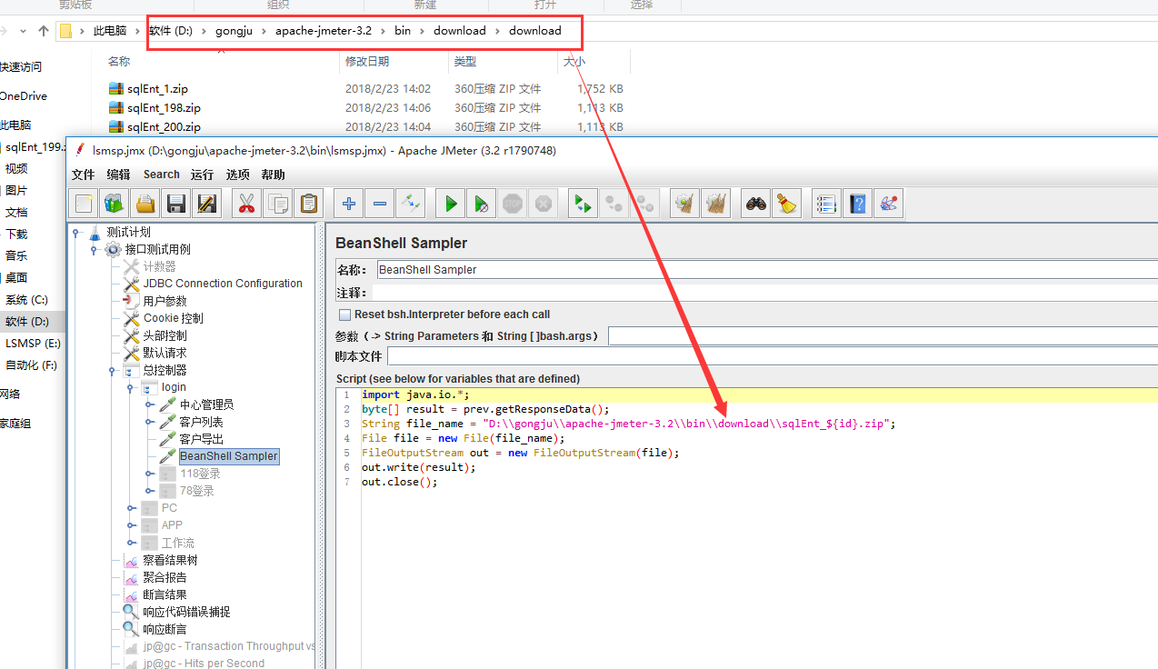The height and width of the screenshot is (669, 1158).
Task: Click the Paste clipboard icon
Action: [310, 204]
